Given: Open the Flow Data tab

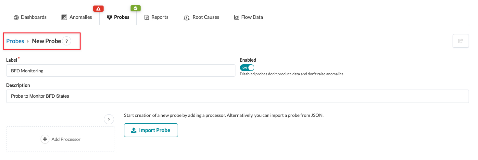Looking at the screenshot, I should (x=248, y=17).
